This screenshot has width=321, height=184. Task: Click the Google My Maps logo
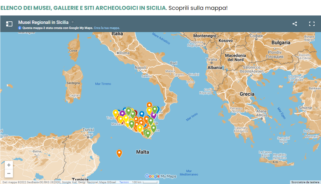[160, 176]
